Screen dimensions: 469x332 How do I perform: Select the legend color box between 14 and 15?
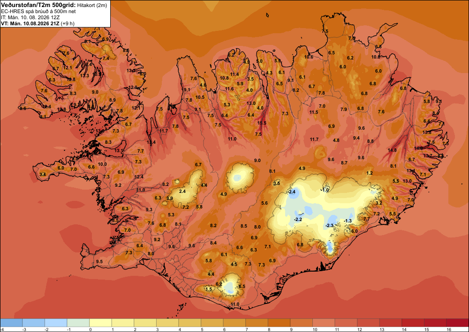click(x=413, y=323)
